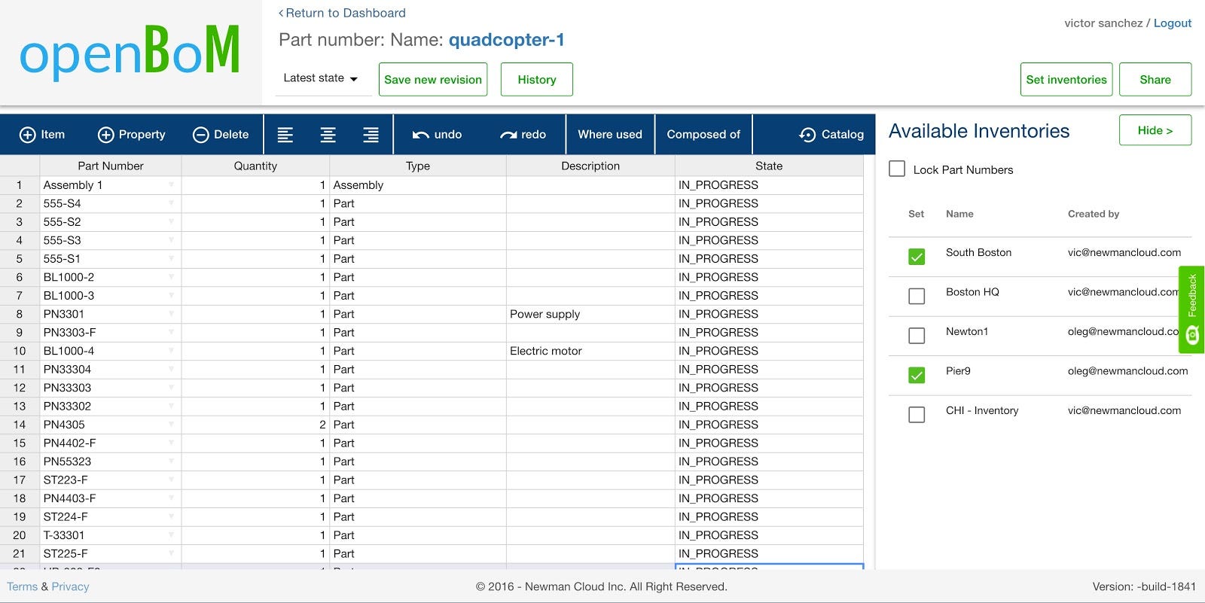Click Composed of in toolbar

[703, 135]
